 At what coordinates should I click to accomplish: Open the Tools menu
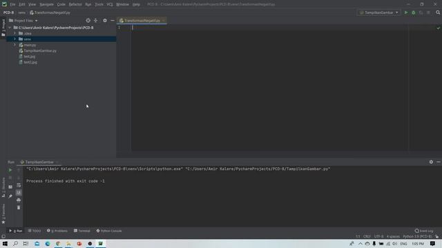(99, 5)
